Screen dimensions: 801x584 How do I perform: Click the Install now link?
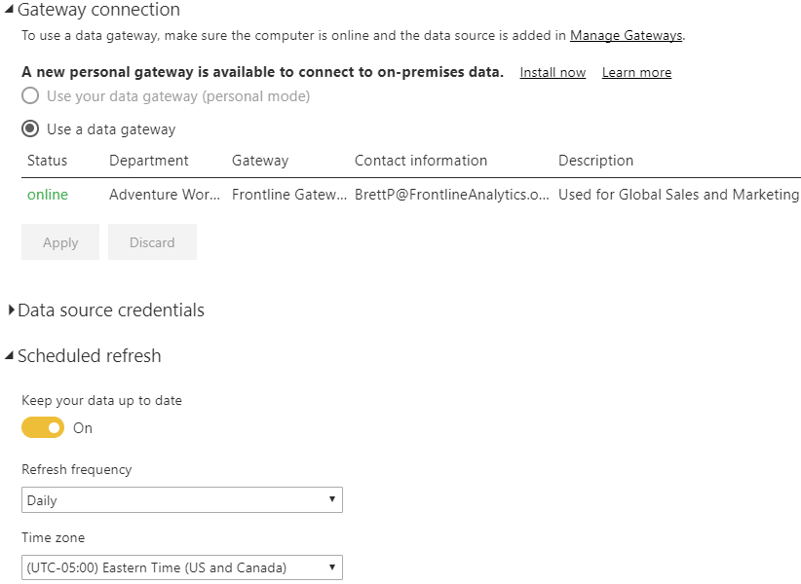click(x=553, y=72)
